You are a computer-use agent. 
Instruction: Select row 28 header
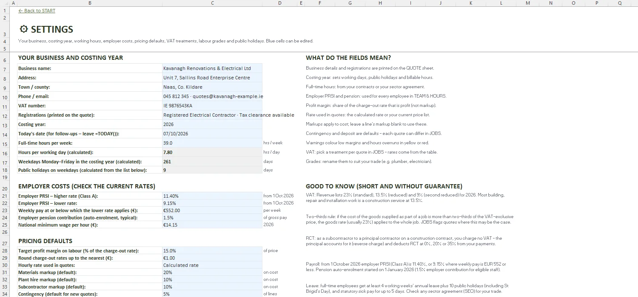pos(5,251)
